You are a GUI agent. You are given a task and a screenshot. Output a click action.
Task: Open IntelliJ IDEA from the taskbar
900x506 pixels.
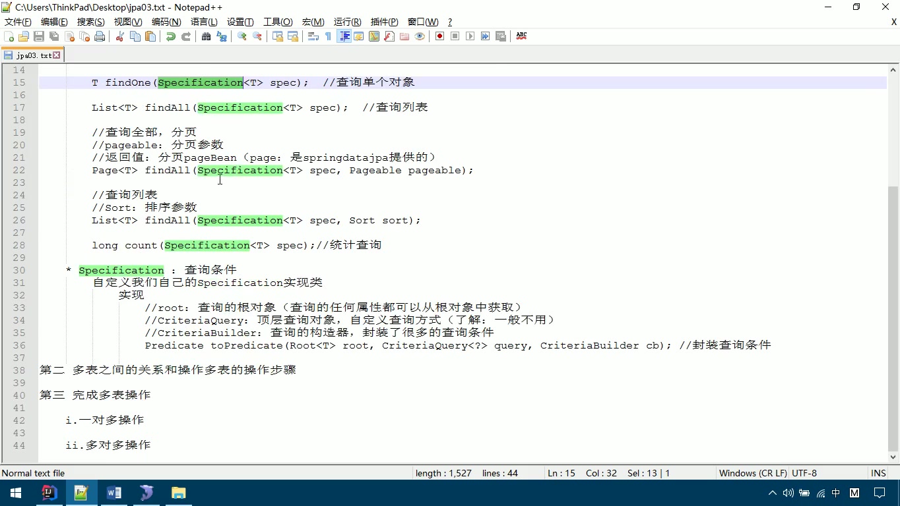pyautogui.click(x=49, y=493)
